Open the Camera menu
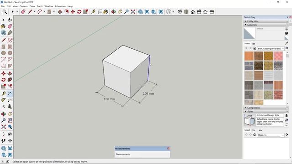292x164 pixels. click(23, 6)
